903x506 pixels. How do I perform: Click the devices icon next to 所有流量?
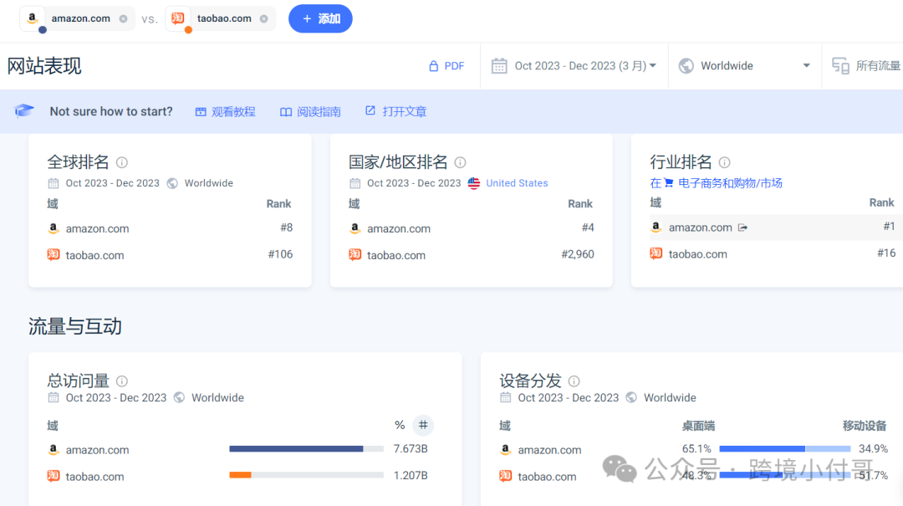click(x=841, y=66)
